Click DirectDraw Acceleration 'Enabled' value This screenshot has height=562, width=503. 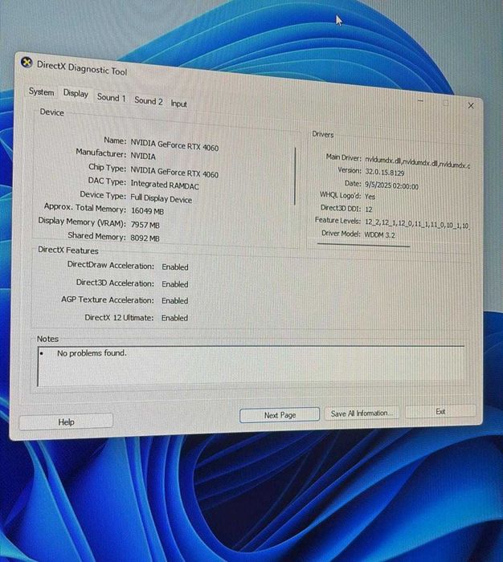174,267
